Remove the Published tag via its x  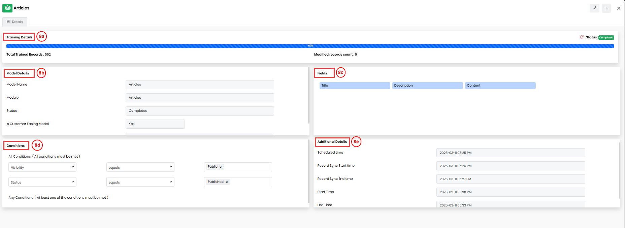[227, 182]
